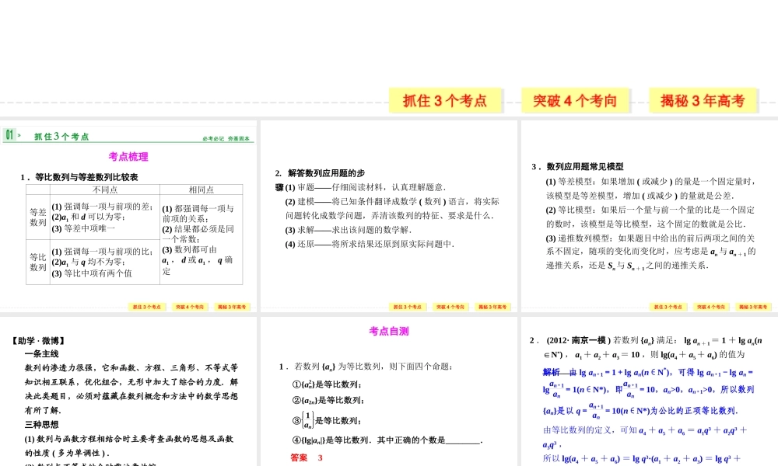The width and height of the screenshot is (778, 466).
Task: Click the pink 考点梳理 heading
Action: (x=128, y=156)
